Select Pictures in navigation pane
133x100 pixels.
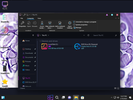click(x=27, y=61)
